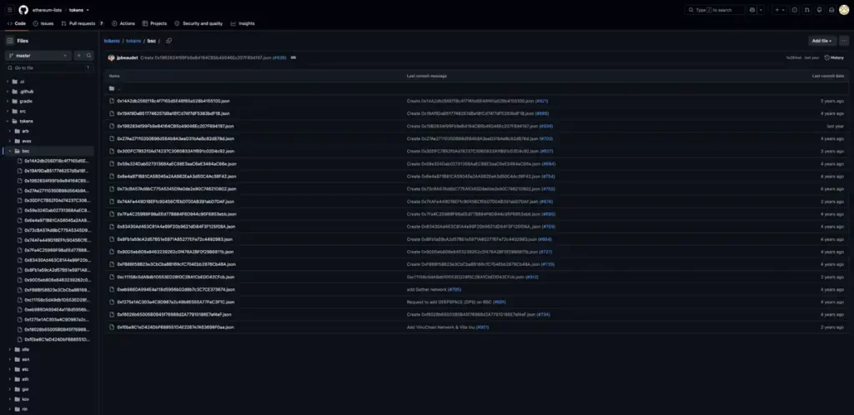Focus the Type / to search field
The width and height of the screenshot is (854, 415).
tap(715, 10)
